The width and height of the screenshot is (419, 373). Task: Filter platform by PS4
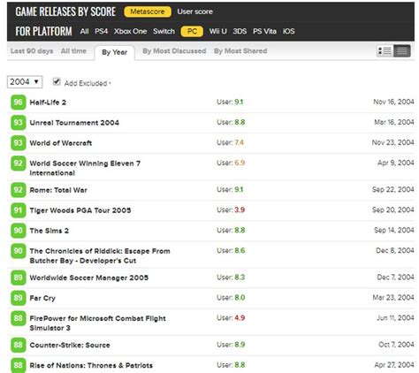[102, 31]
